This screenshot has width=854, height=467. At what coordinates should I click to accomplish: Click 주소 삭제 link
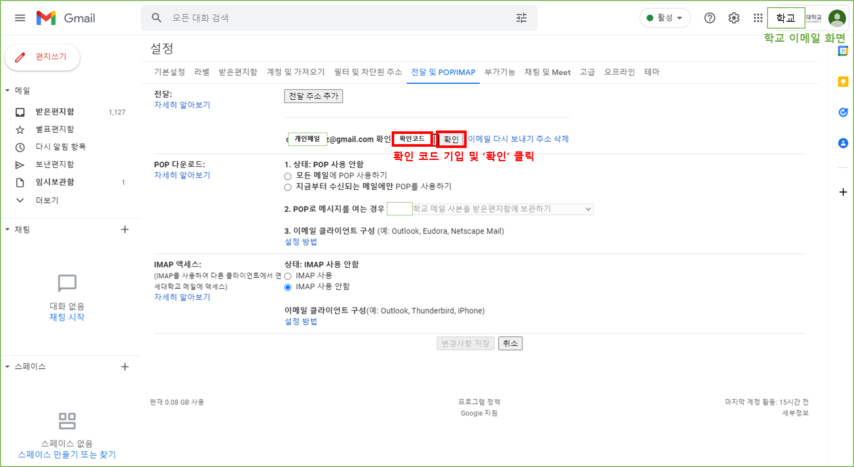pos(552,139)
